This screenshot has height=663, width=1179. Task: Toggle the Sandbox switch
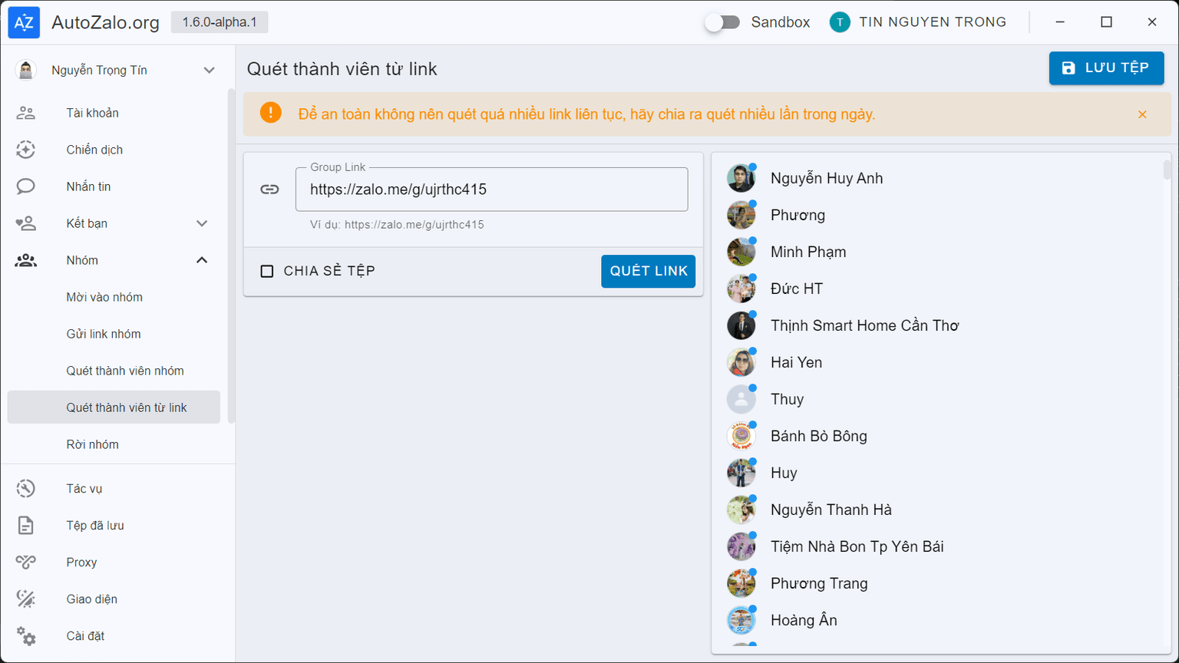pos(722,22)
